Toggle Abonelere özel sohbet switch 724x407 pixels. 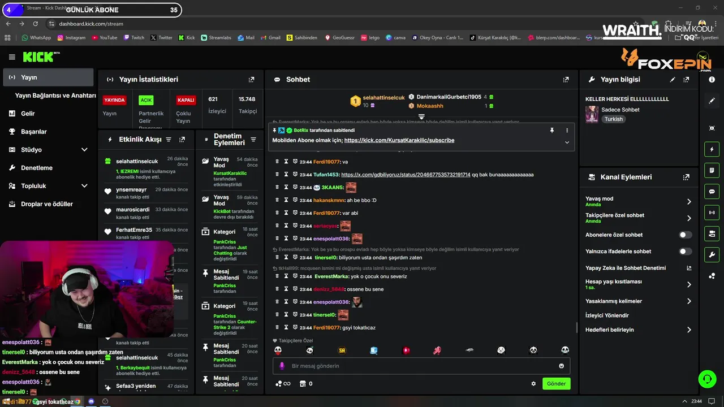(685, 235)
